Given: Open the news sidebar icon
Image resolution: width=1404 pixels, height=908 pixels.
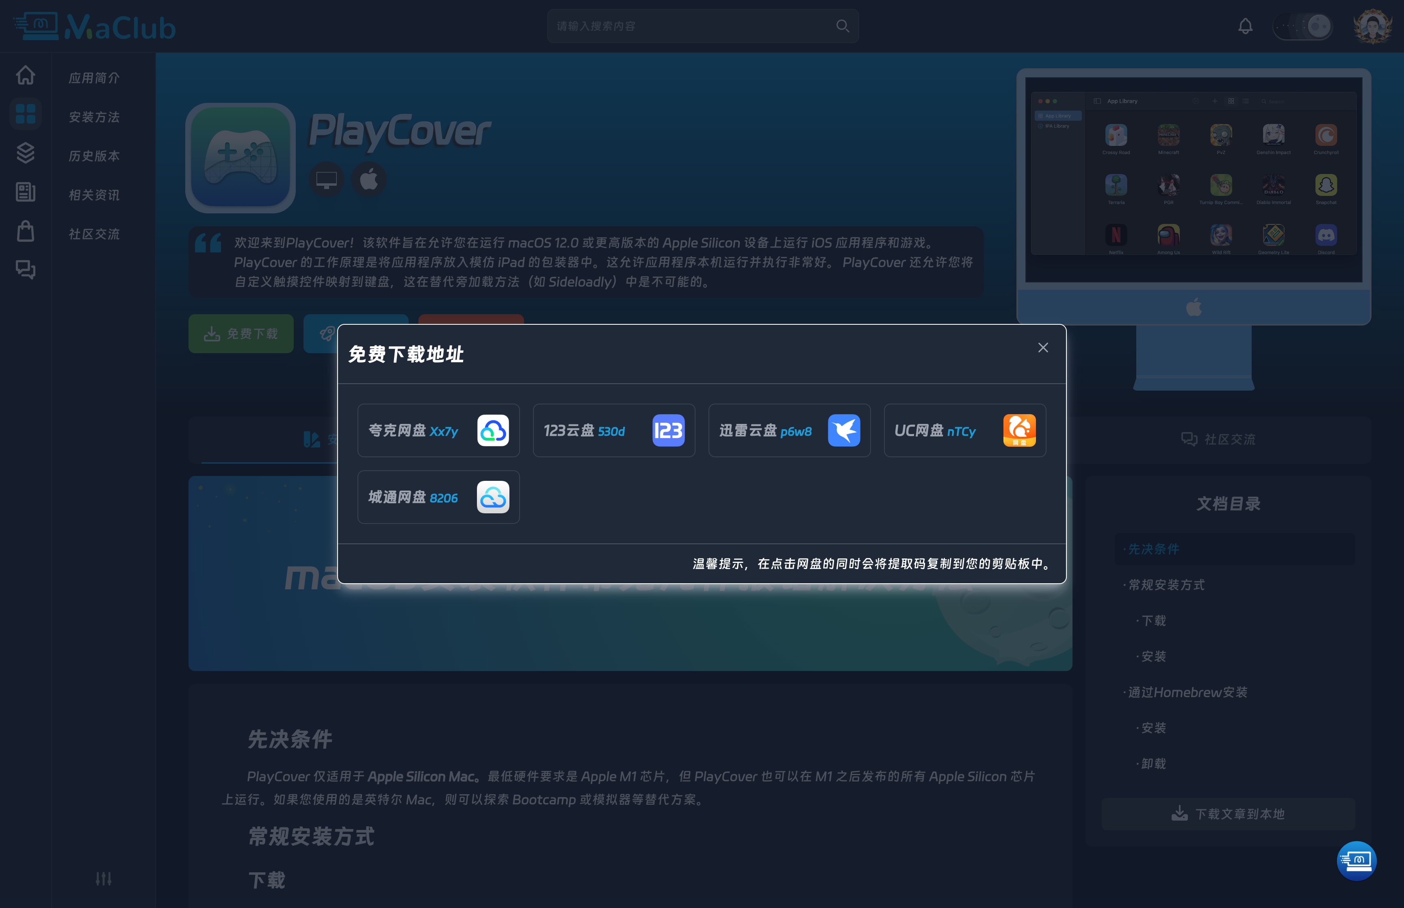Looking at the screenshot, I should click(25, 191).
